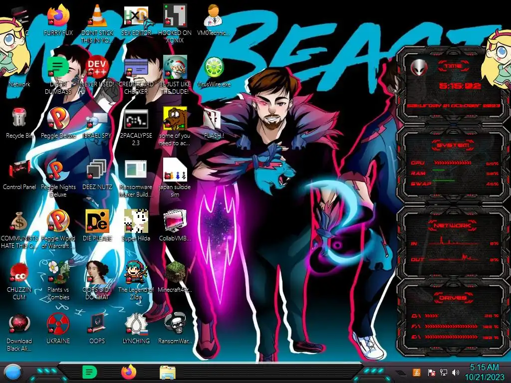Open the 2PACALYPSE 2.3 console shortcut
Image resolution: width=511 pixels, height=383 pixels.
pyautogui.click(x=136, y=119)
